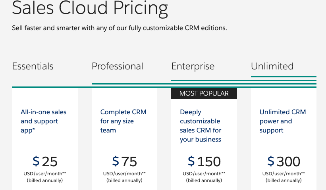Click the $150 Enterprise price
This screenshot has height=190, width=326.
pos(204,161)
